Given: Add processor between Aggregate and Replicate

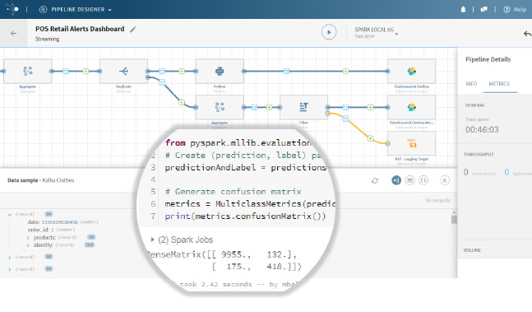Looking at the screenshot, I should 86,71.
